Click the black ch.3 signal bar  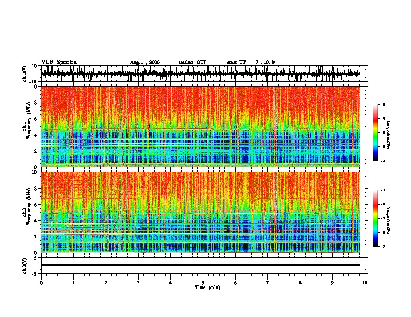click(200, 265)
